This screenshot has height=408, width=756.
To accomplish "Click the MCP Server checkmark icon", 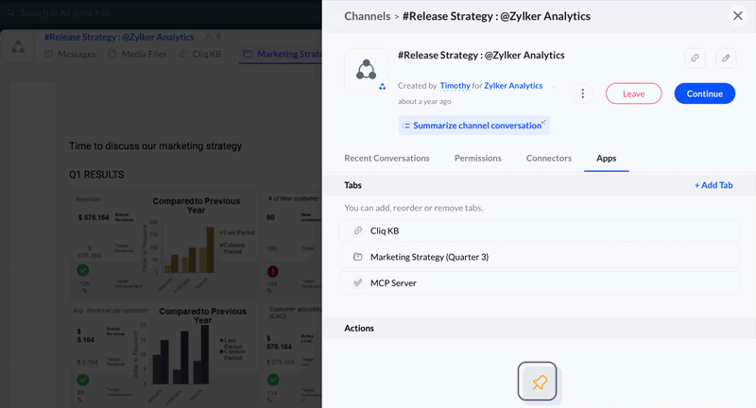I will (358, 282).
